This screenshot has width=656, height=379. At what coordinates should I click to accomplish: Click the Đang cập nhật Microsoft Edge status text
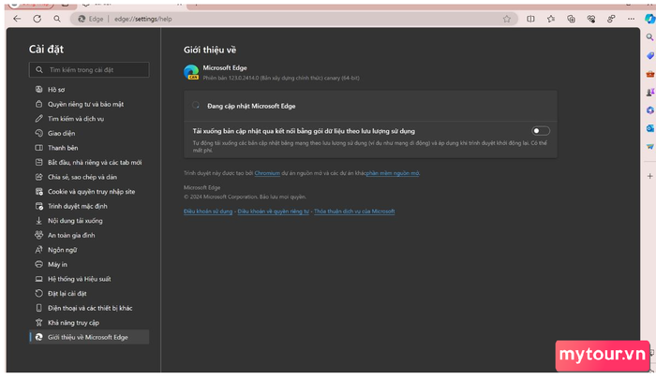point(251,106)
